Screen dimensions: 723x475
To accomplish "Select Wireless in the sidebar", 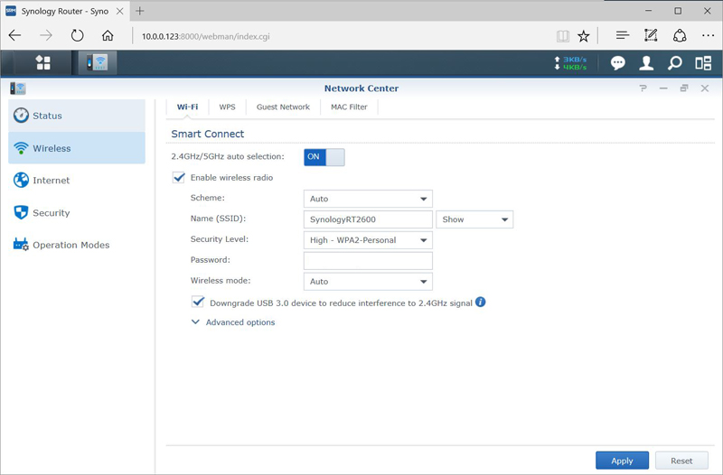I will coord(77,148).
